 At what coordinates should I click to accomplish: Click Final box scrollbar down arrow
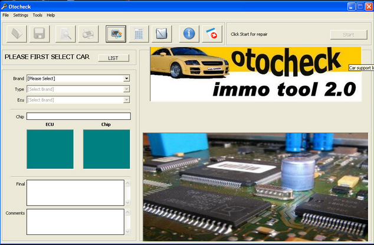[x=127, y=202]
